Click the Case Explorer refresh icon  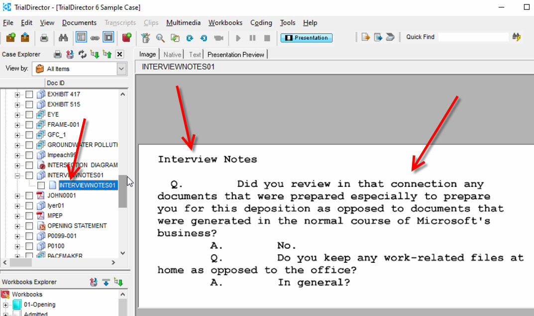point(82,55)
